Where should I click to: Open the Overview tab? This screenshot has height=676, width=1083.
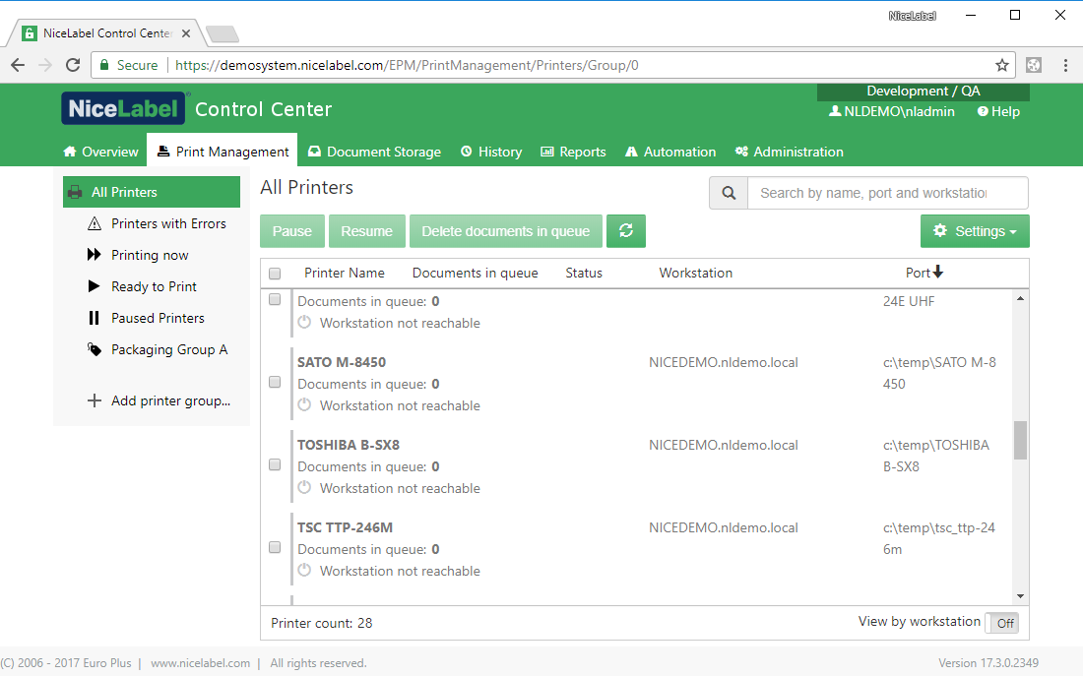[100, 152]
